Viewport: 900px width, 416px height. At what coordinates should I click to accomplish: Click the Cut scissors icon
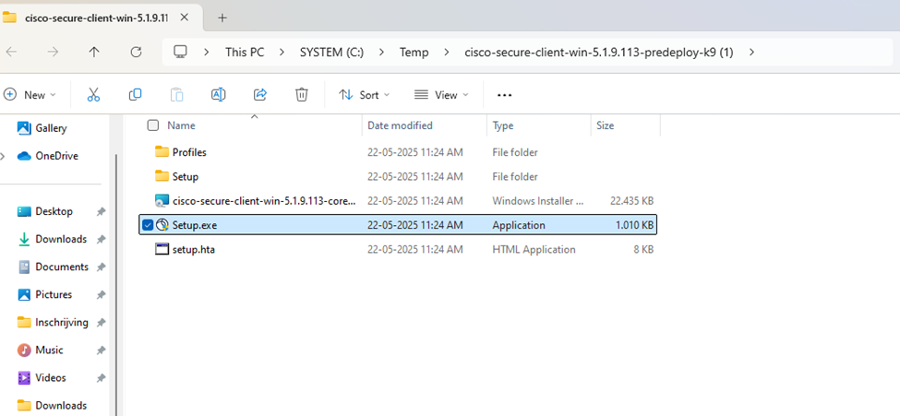[x=93, y=95]
